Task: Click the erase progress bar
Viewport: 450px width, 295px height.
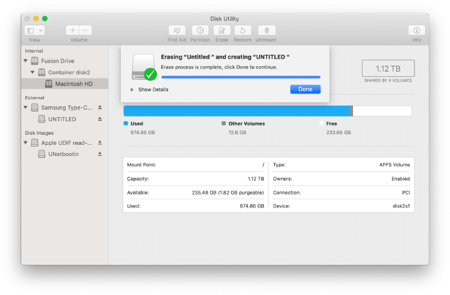Action: click(x=241, y=77)
